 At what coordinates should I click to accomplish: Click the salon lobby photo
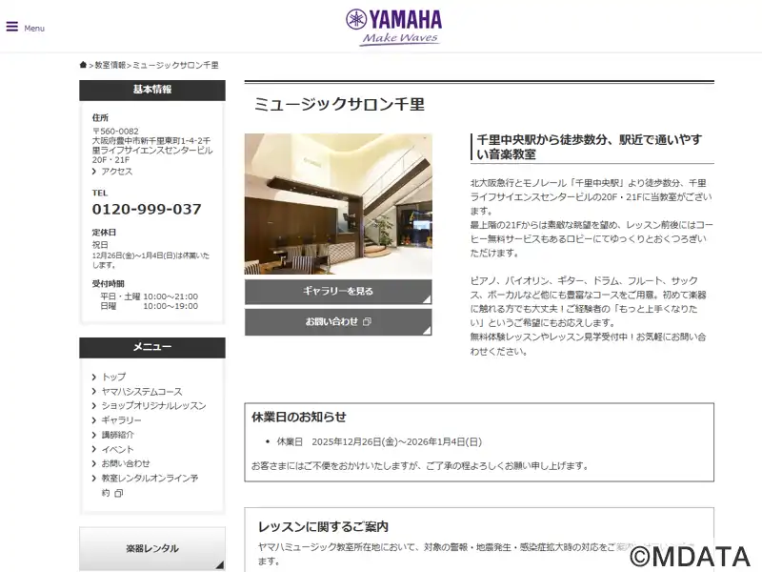338,204
